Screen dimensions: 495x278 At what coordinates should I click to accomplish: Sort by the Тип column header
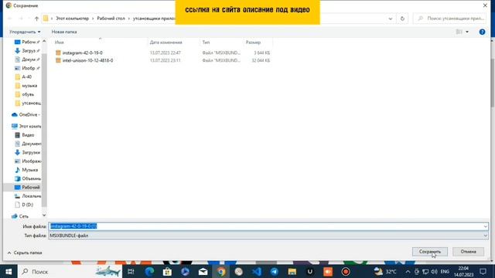206,42
